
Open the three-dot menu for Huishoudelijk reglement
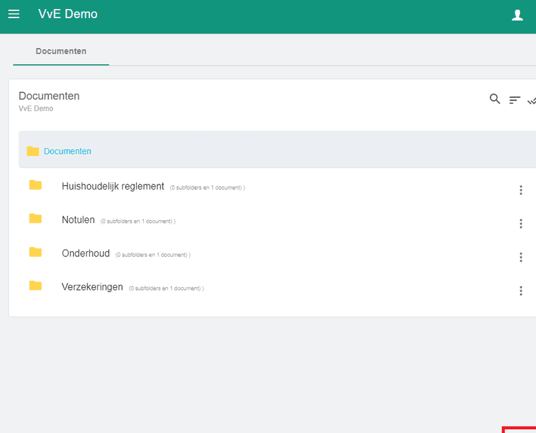pyautogui.click(x=521, y=190)
